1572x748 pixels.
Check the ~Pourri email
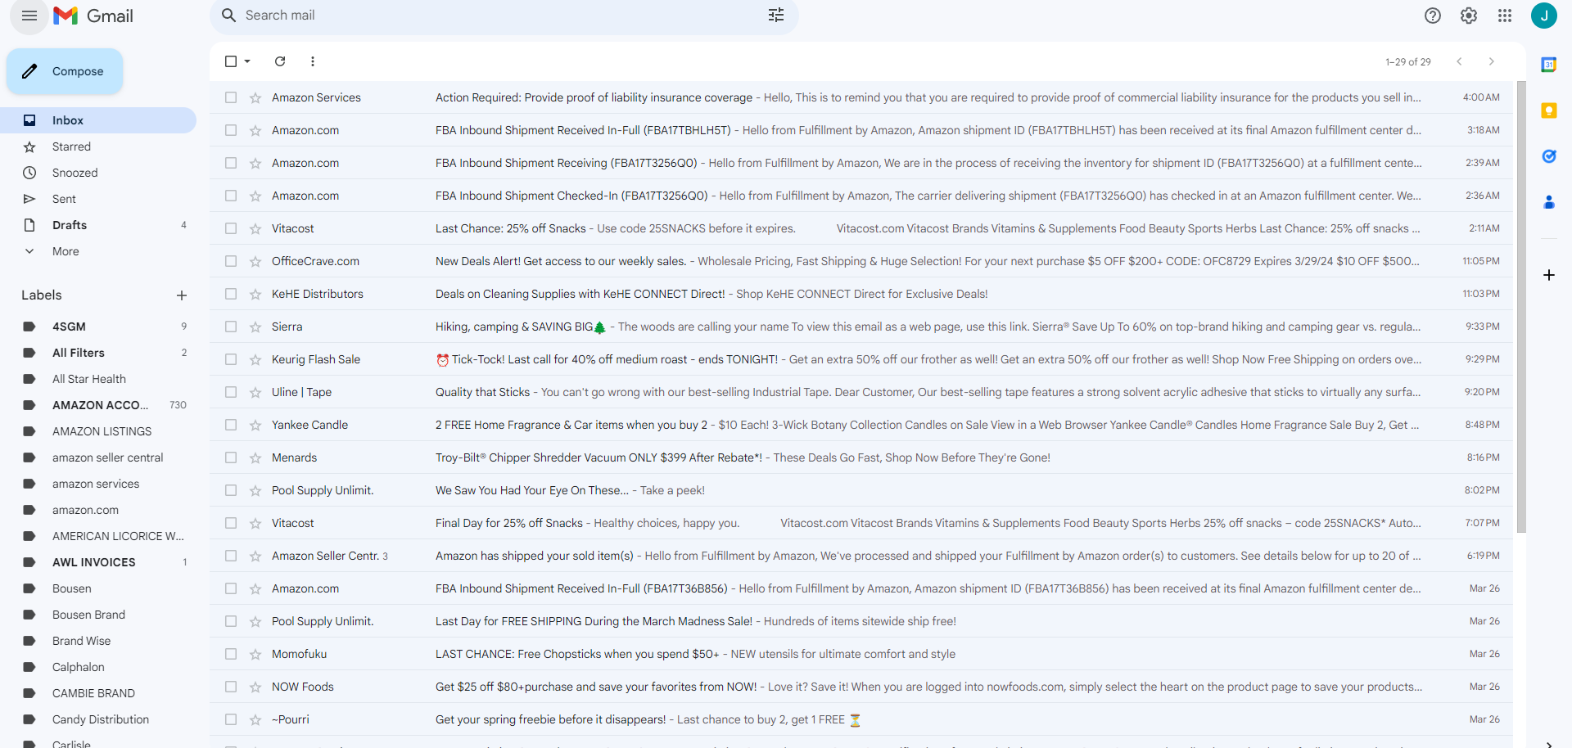point(231,719)
